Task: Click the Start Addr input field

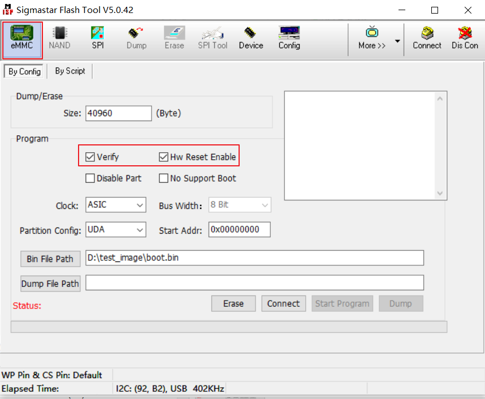Action: 239,230
